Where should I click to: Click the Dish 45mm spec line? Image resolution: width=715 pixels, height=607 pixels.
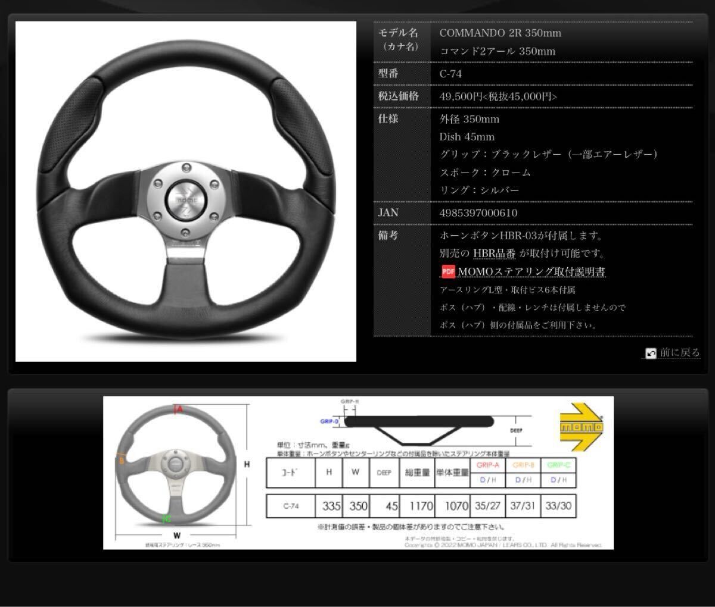coord(467,137)
